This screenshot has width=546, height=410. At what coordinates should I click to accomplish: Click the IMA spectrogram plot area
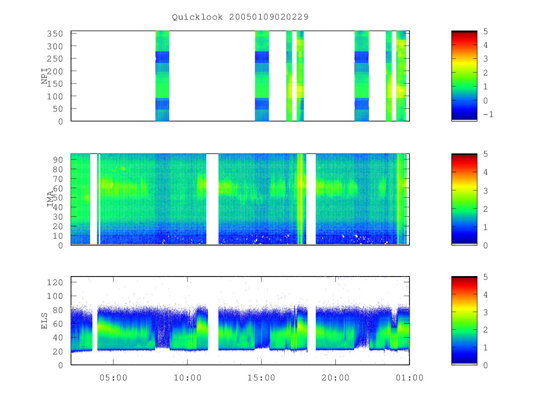[240, 199]
